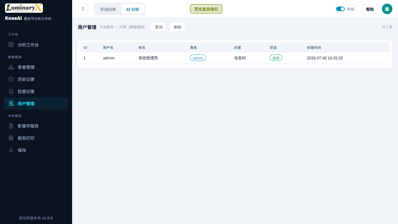Click the 保存 download icon
Viewport: 398px width, 224px height.
pyautogui.click(x=11, y=150)
